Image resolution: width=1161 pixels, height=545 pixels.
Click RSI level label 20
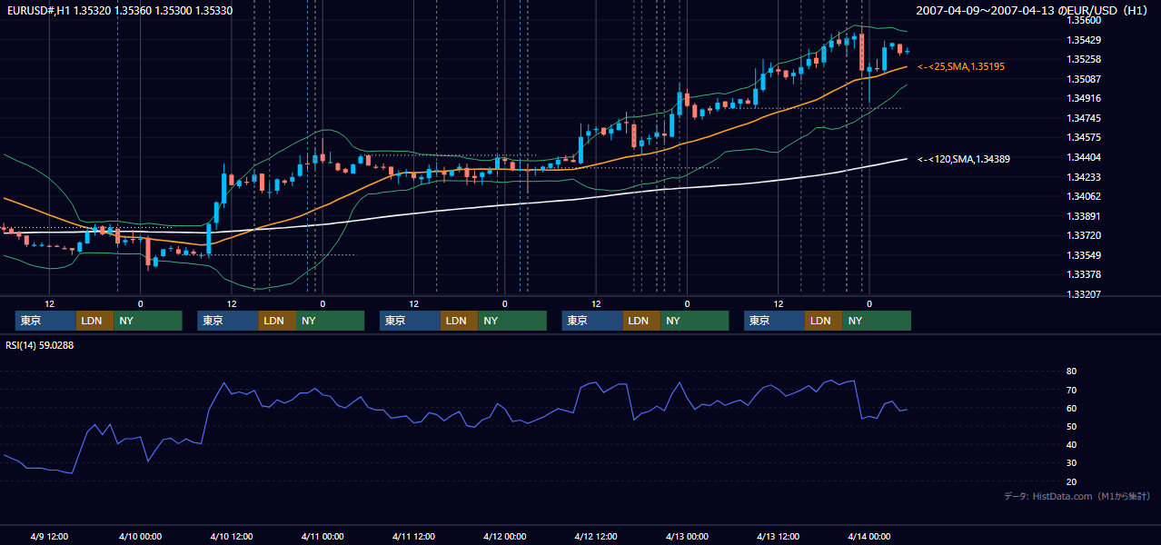(1071, 481)
